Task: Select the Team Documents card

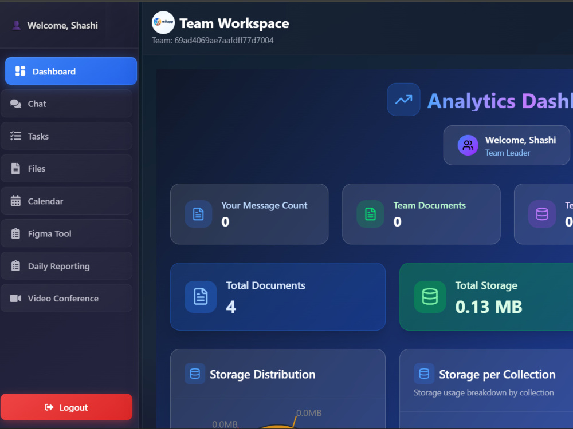Action: 421,214
